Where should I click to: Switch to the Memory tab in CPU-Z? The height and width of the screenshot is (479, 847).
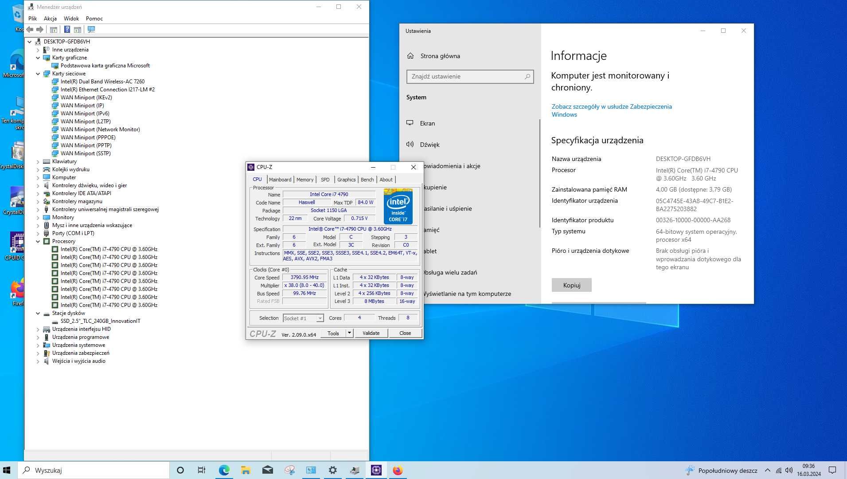click(305, 180)
